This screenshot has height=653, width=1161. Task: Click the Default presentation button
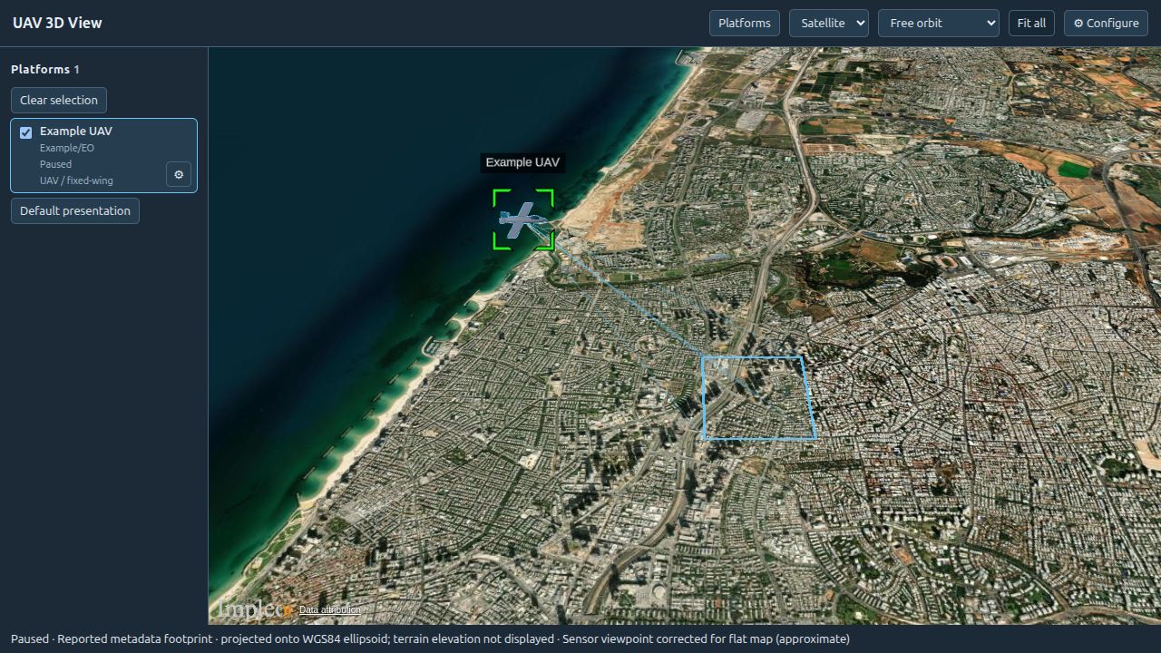coord(75,210)
